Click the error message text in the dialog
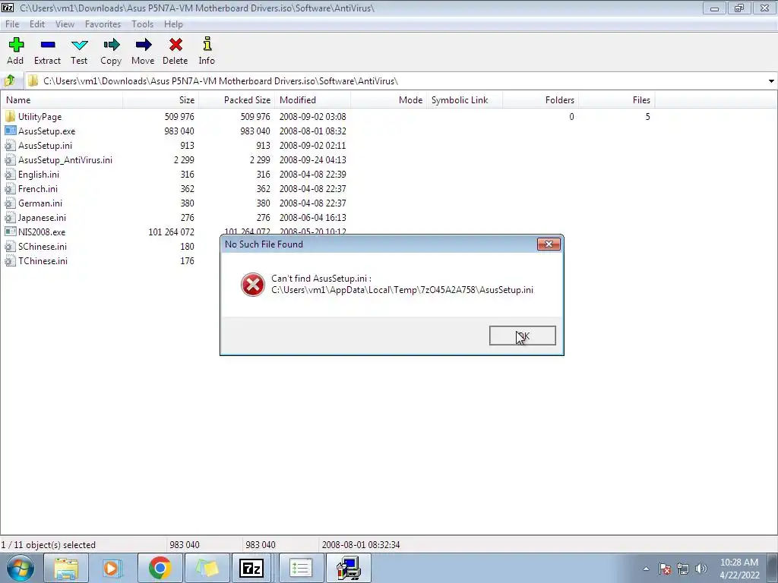Screen dimensions: 778x583 tap(403, 284)
